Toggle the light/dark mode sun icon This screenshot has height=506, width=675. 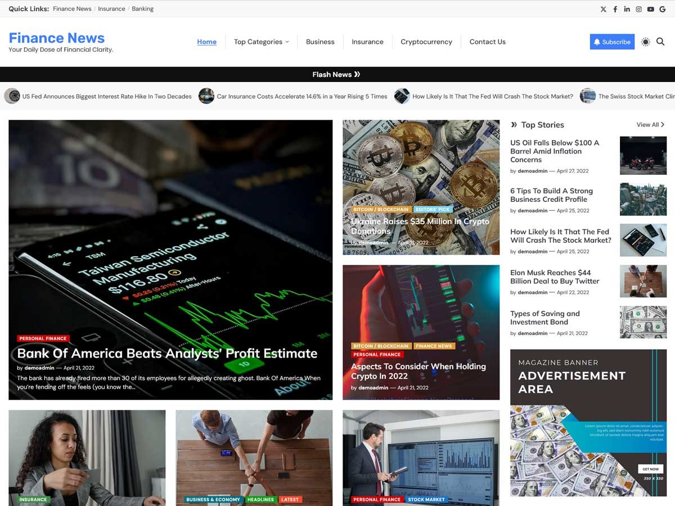tap(645, 42)
